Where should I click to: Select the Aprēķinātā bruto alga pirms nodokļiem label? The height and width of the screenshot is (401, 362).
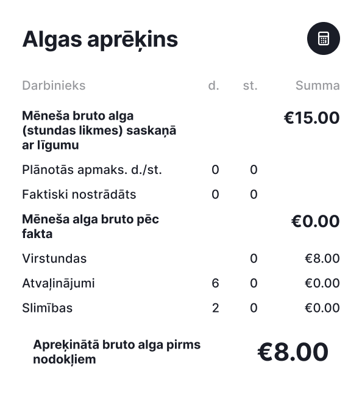pos(116,352)
